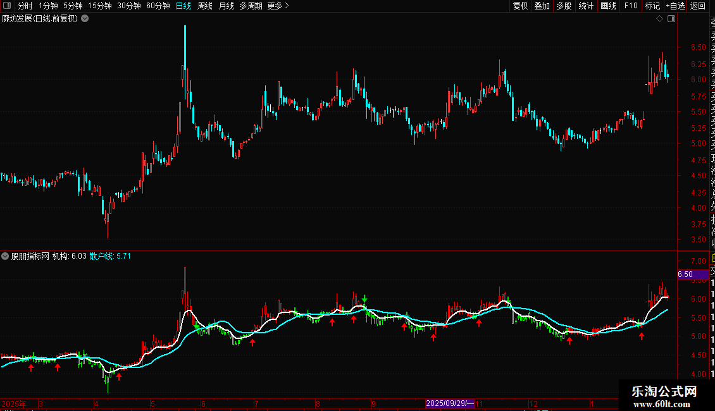Switch to 周线 weekly chart

click(x=205, y=6)
